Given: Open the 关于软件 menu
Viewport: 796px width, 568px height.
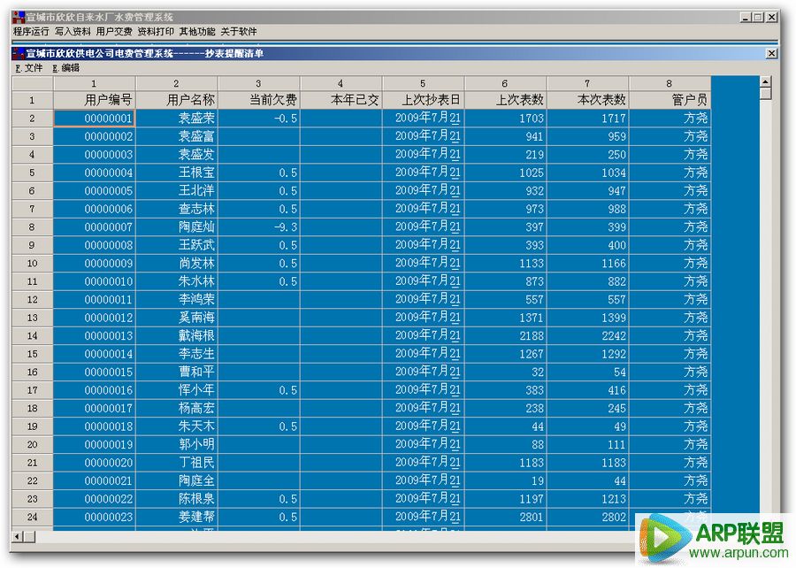Looking at the screenshot, I should coord(239,32).
